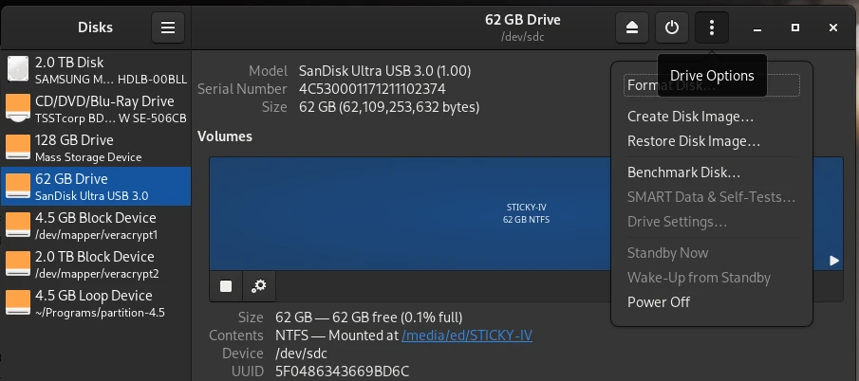This screenshot has height=381, width=859.
Task: Select the 62 GB SanDisk drive
Action: coord(96,187)
